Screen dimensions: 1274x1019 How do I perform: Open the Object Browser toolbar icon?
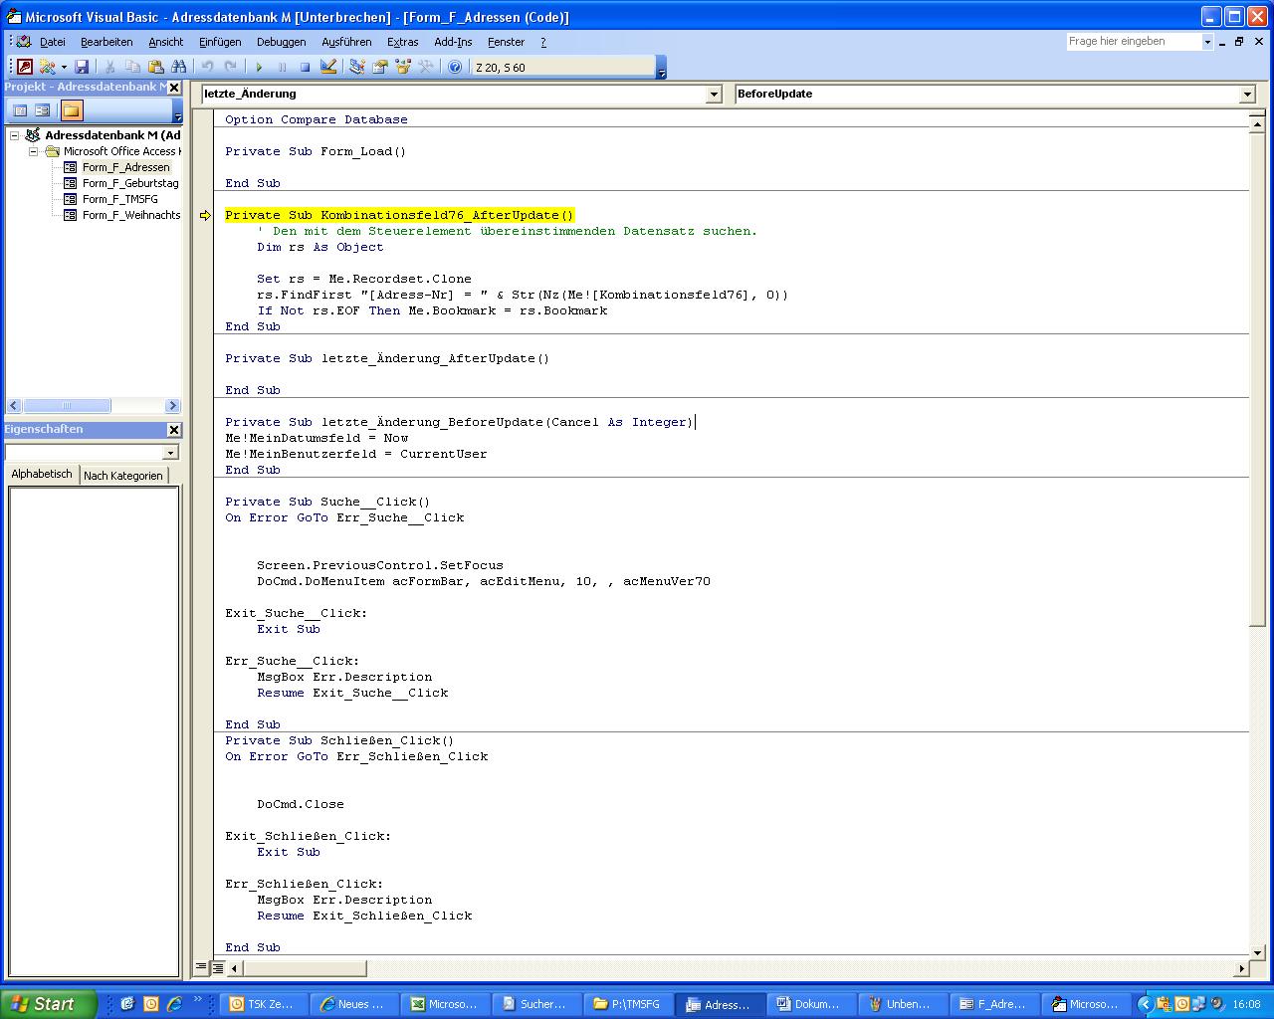coord(402,67)
